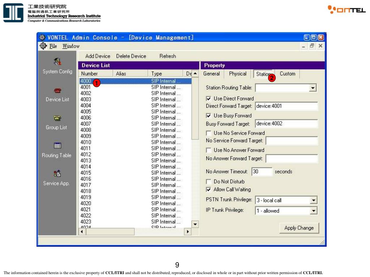Click the device list horizontal scrollbar thumb

click(x=110, y=232)
